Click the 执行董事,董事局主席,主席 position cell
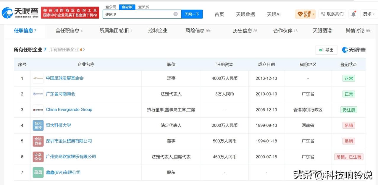 [171, 110]
